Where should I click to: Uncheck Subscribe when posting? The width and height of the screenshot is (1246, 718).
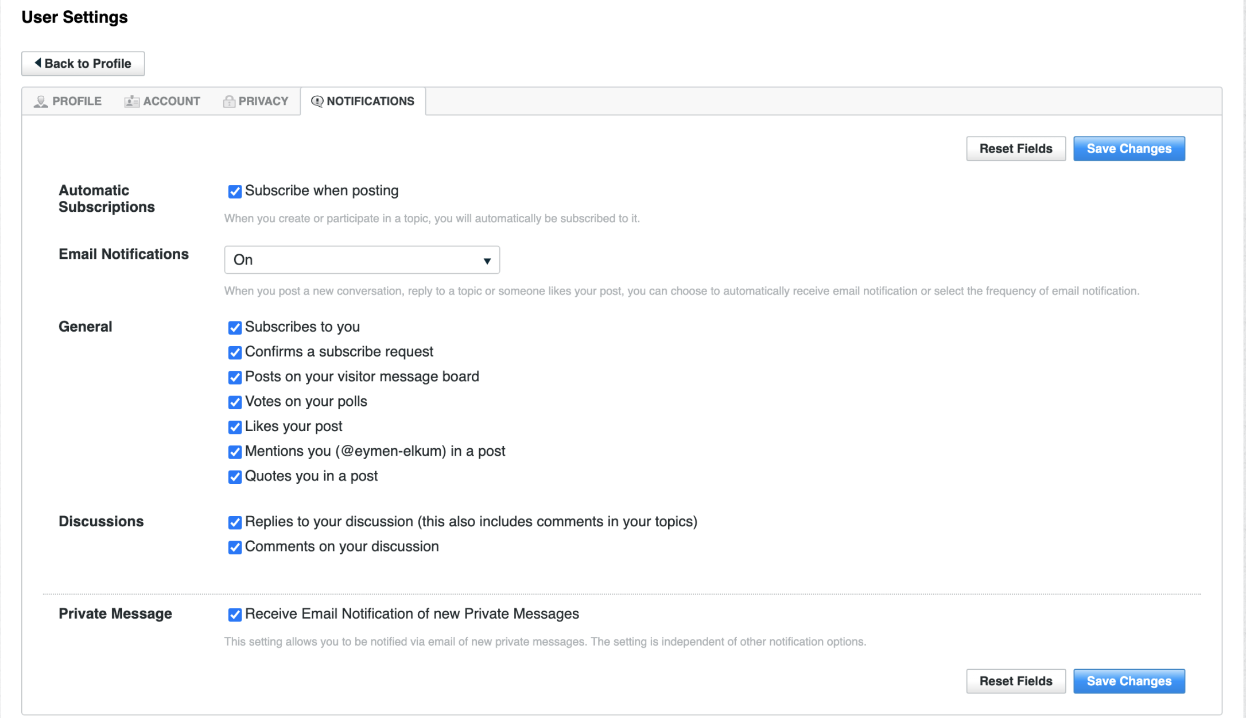tap(235, 191)
